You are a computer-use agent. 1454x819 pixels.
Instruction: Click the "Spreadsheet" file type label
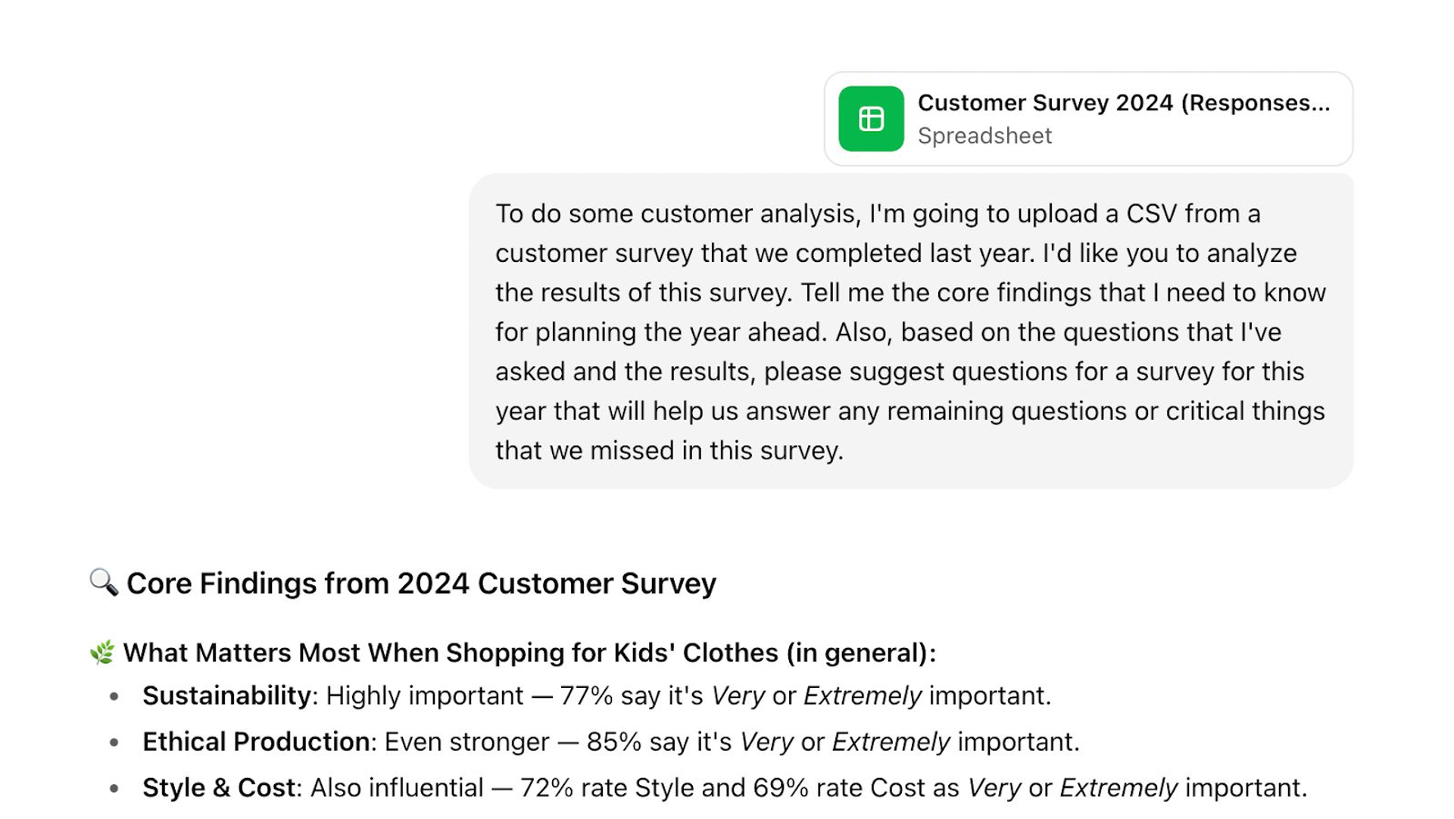point(984,136)
